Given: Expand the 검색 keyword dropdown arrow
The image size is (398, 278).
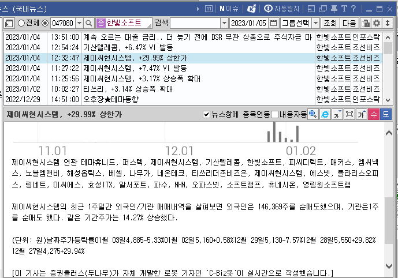Looking at the screenshot, I should 224,23.
